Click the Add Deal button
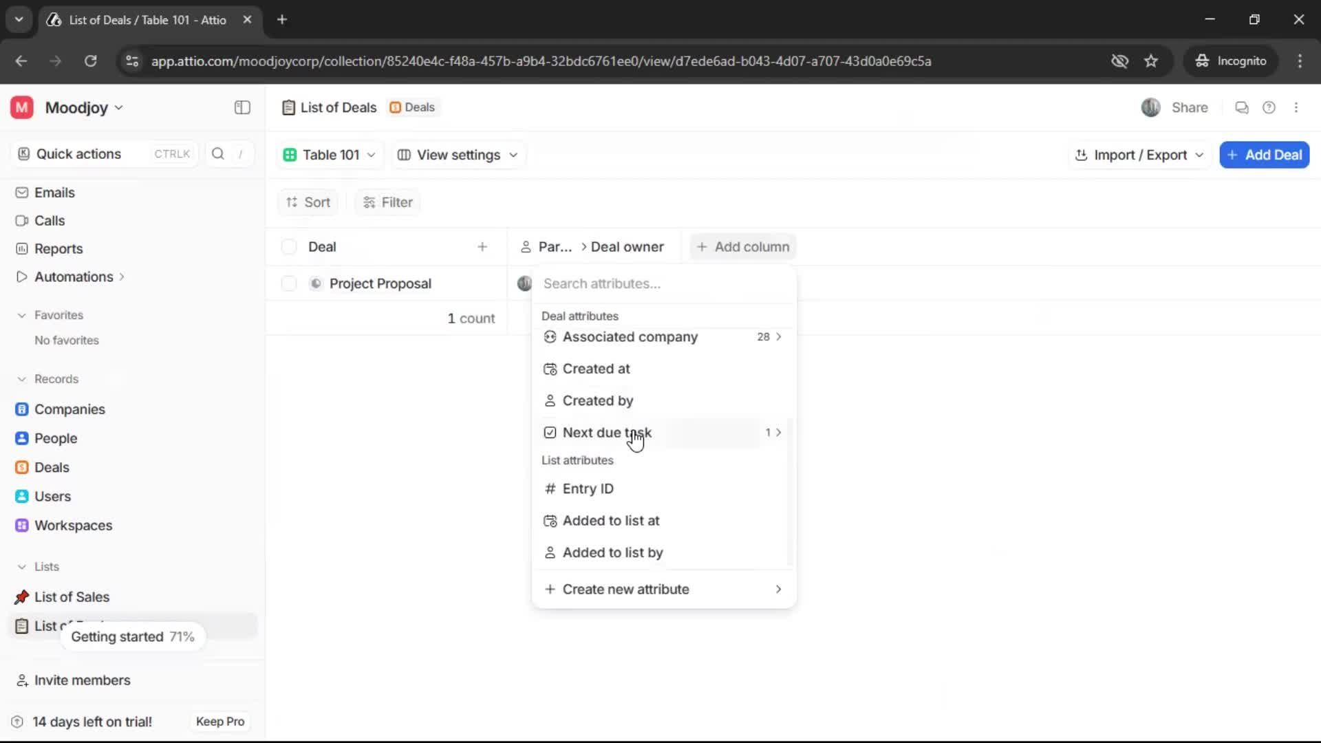This screenshot has height=743, width=1321. [x=1264, y=155]
